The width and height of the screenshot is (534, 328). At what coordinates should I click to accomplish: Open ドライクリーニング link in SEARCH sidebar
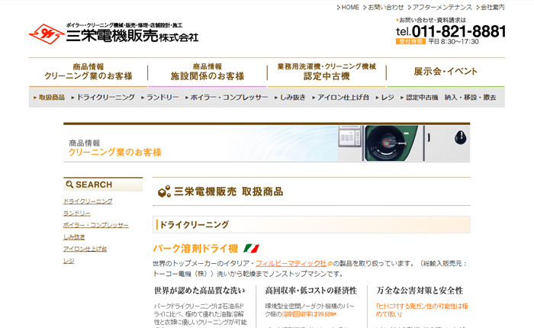tap(88, 201)
